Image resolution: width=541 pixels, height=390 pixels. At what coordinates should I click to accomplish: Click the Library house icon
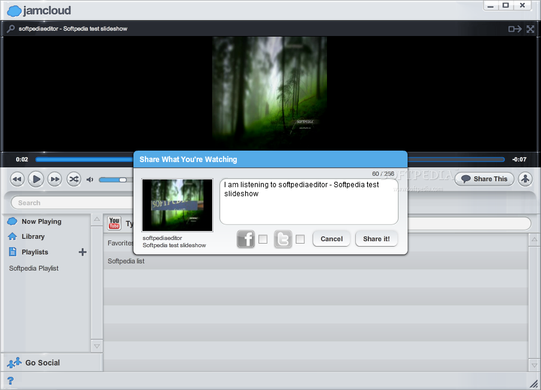[x=13, y=236]
